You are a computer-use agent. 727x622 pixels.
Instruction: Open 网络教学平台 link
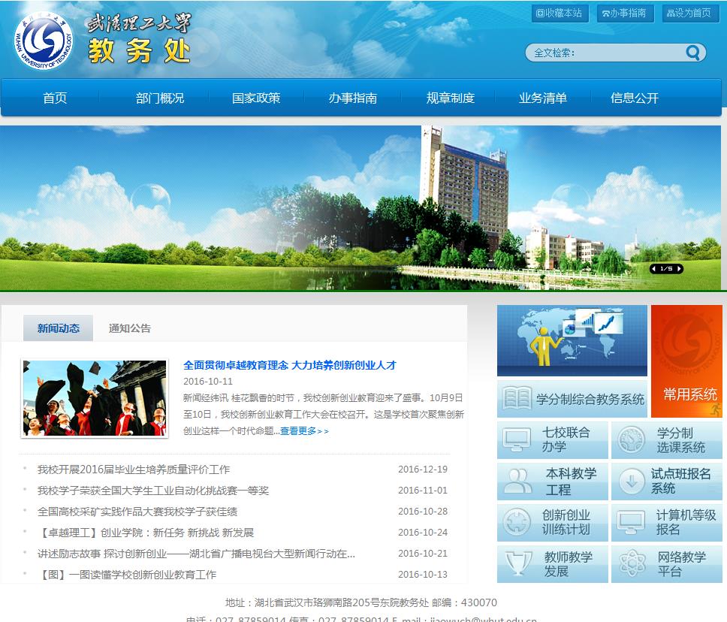(666, 563)
